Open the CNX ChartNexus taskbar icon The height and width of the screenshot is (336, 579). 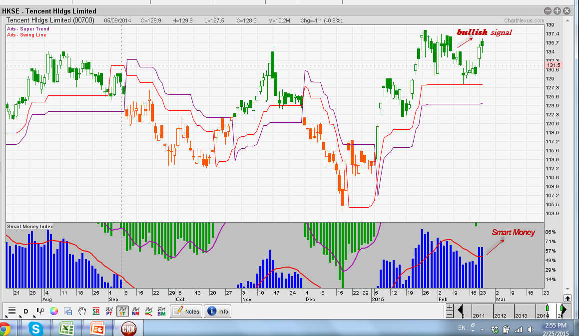click(128, 329)
